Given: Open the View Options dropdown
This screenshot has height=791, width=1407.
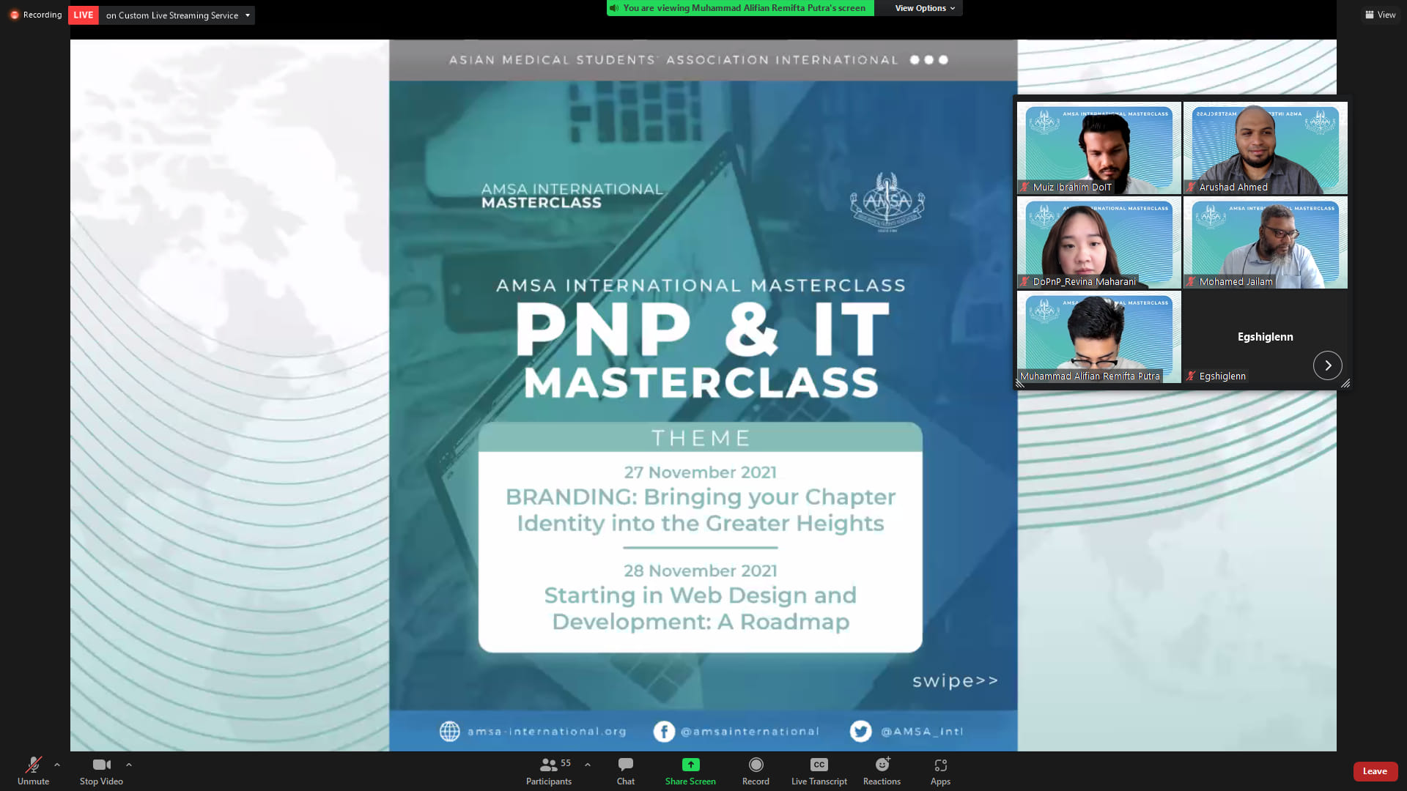Looking at the screenshot, I should 922,8.
